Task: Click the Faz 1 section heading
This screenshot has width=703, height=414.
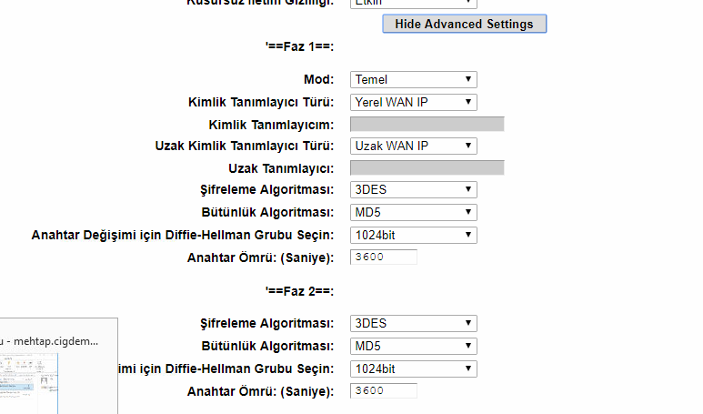Action: [x=298, y=44]
